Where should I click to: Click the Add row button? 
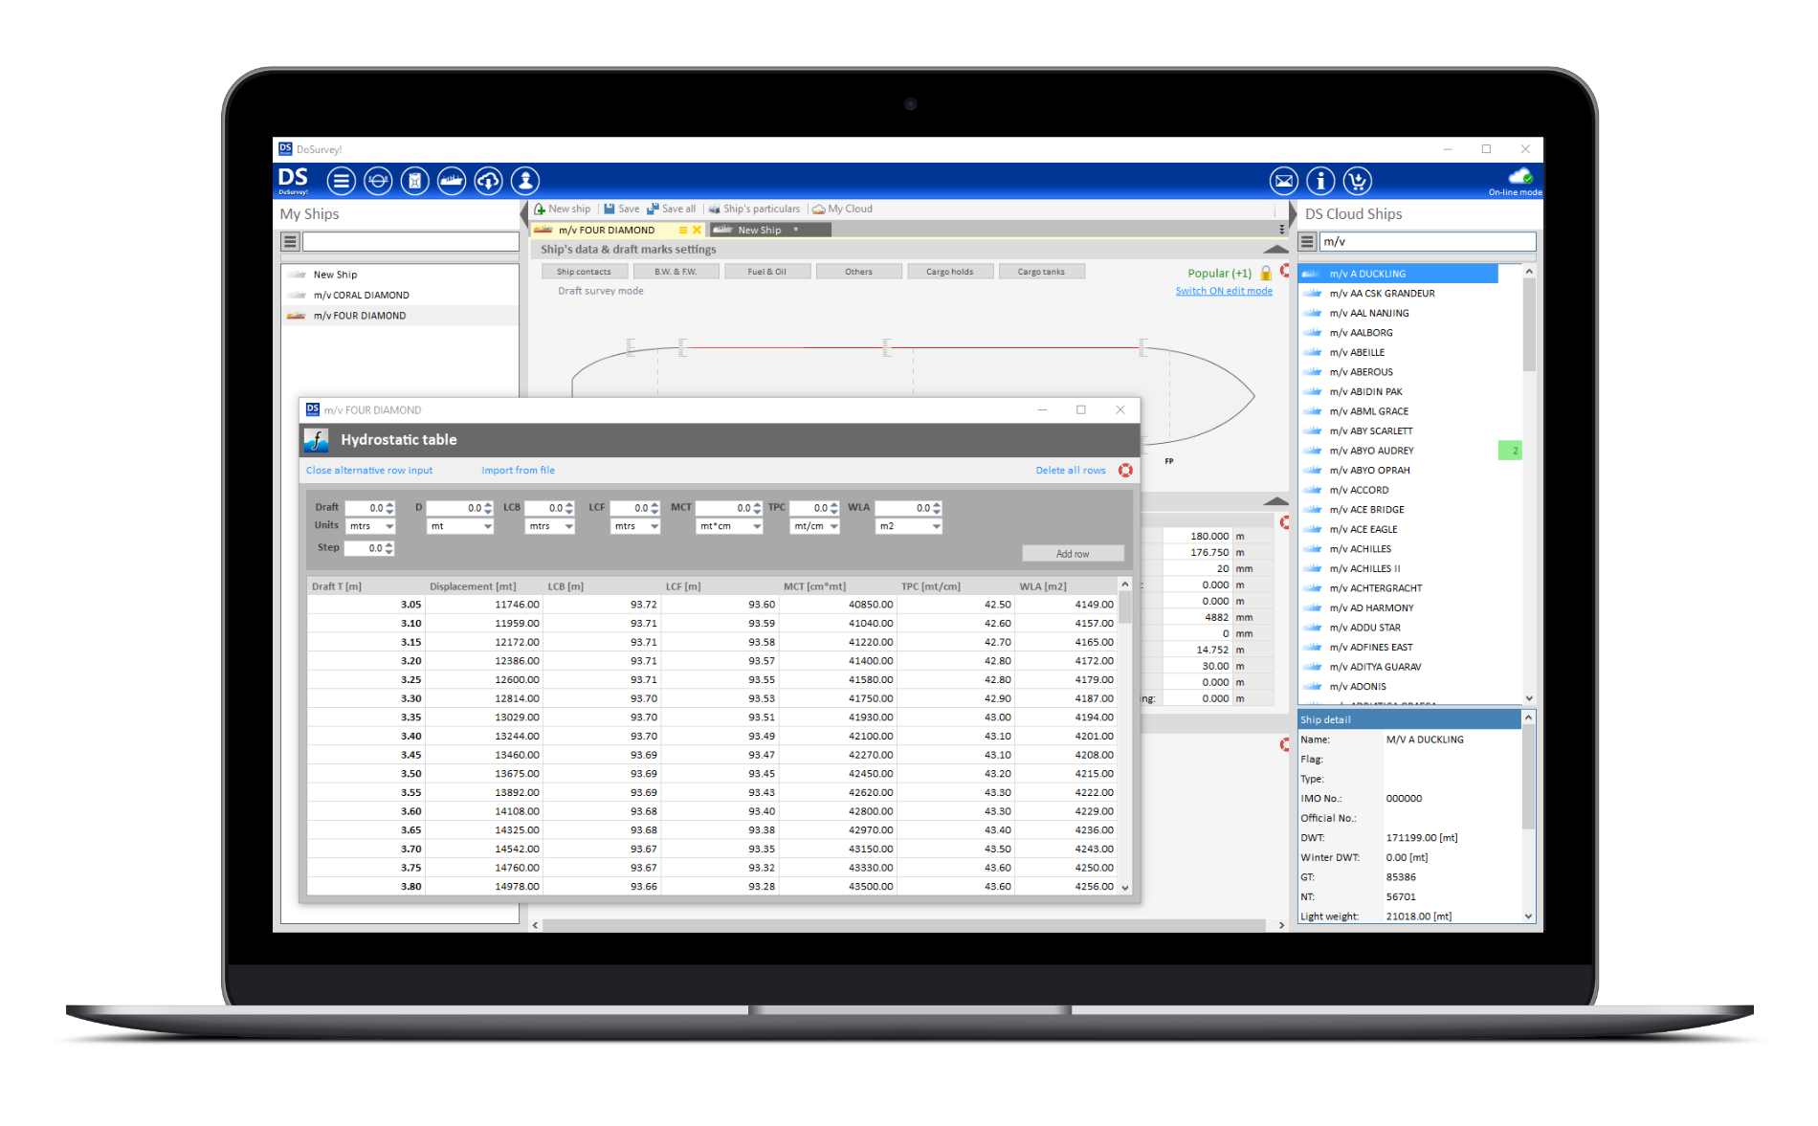pyautogui.click(x=1073, y=554)
